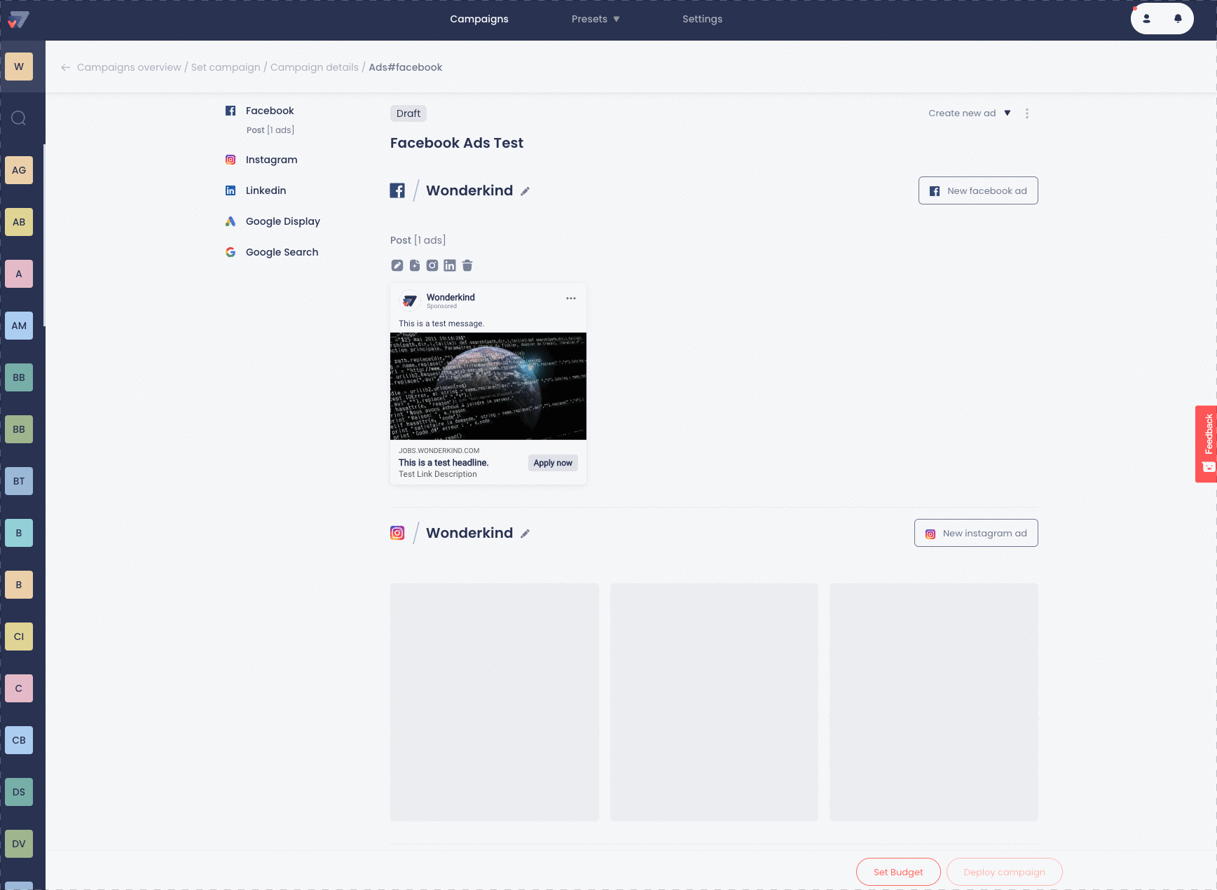Select the pink Feedback tab on right edge
The width and height of the screenshot is (1217, 890).
click(x=1206, y=444)
